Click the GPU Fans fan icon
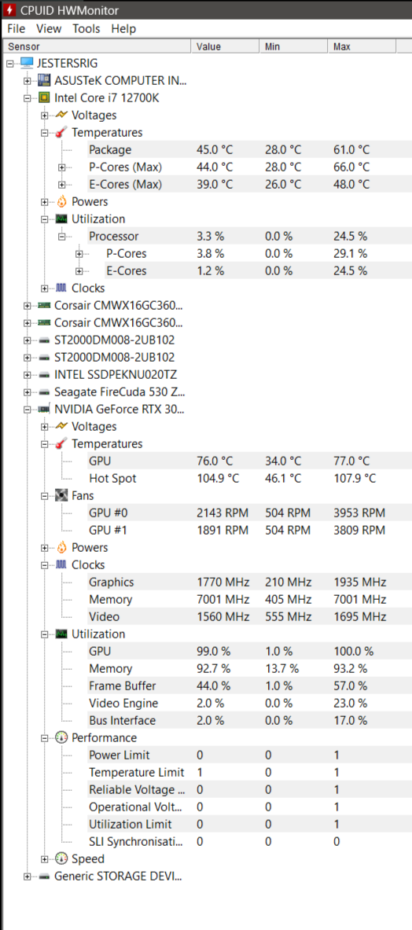Image resolution: width=412 pixels, height=930 pixels. click(x=61, y=495)
